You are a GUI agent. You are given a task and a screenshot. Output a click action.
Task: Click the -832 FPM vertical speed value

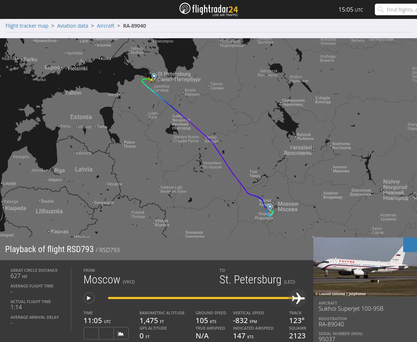pyautogui.click(x=245, y=321)
